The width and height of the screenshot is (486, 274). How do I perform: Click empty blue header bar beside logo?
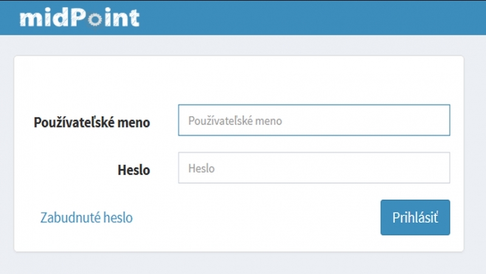[310, 18]
